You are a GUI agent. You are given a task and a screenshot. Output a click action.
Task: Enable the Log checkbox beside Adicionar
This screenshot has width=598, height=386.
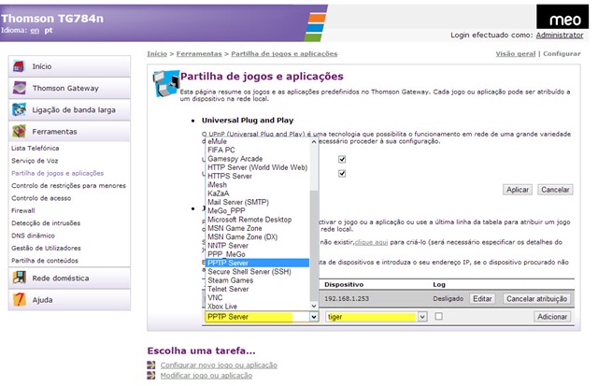pos(440,317)
